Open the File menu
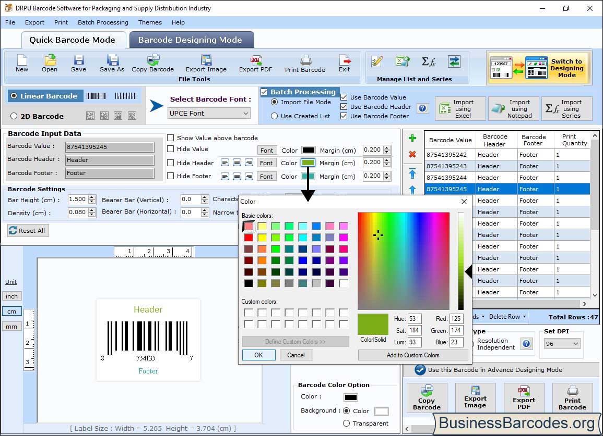Image resolution: width=603 pixels, height=436 pixels. [x=10, y=22]
